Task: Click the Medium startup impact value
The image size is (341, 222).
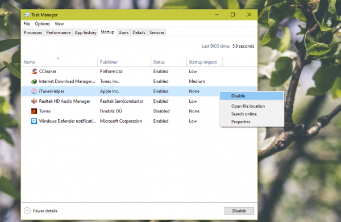Action: click(x=197, y=81)
